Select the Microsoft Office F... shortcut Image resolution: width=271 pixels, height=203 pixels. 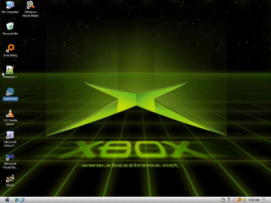click(x=10, y=139)
